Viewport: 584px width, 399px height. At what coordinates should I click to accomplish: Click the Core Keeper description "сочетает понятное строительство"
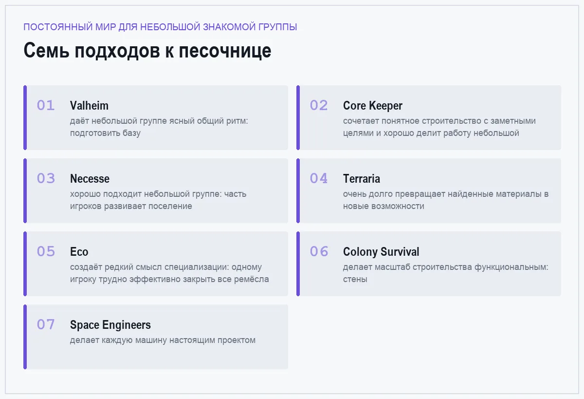click(x=439, y=127)
